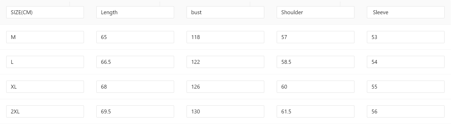Screen dimensions: 451x124
Task: Edit the length value 66.5 field
Action: [135, 62]
